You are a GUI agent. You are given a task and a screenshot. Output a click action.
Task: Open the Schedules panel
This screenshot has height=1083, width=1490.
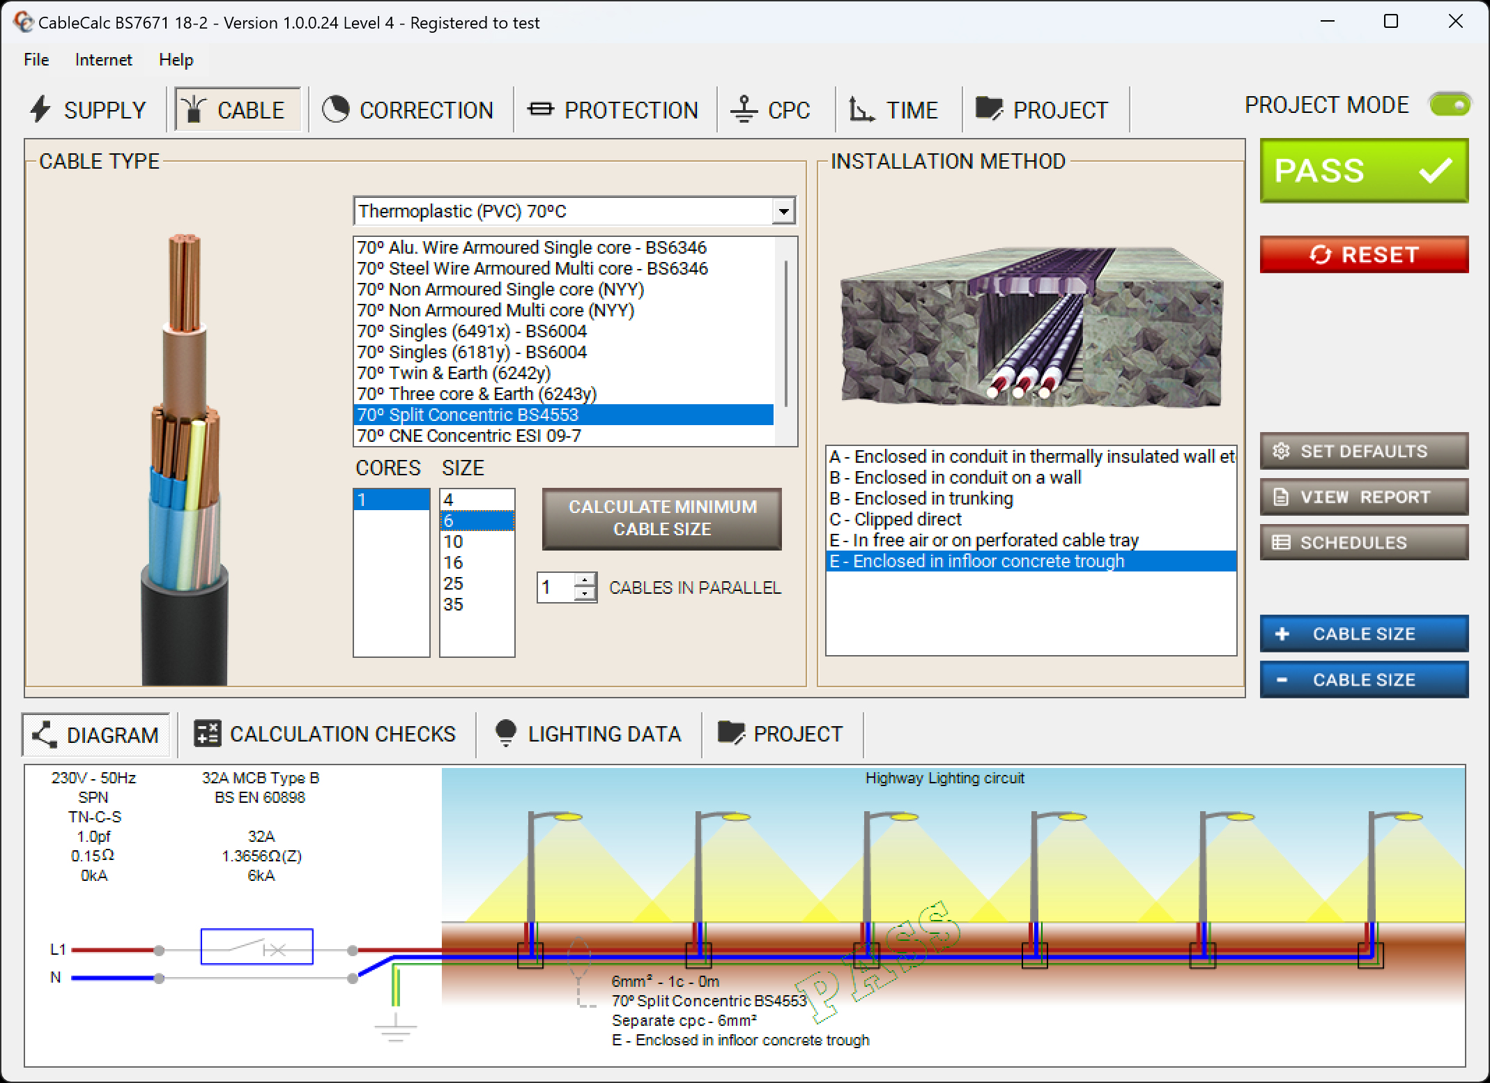(x=1362, y=542)
